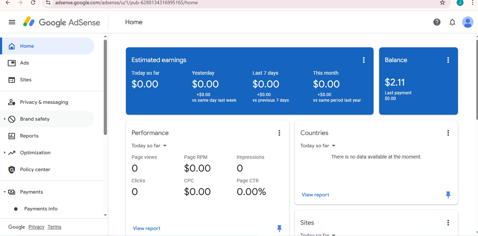Click the no data available message
Viewport: 478px width, 236px height.
376,157
